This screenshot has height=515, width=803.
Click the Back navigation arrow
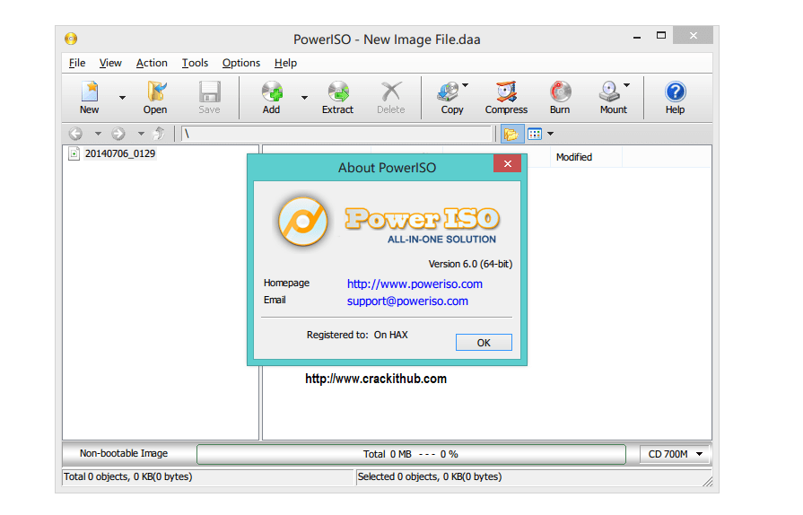[x=75, y=134]
